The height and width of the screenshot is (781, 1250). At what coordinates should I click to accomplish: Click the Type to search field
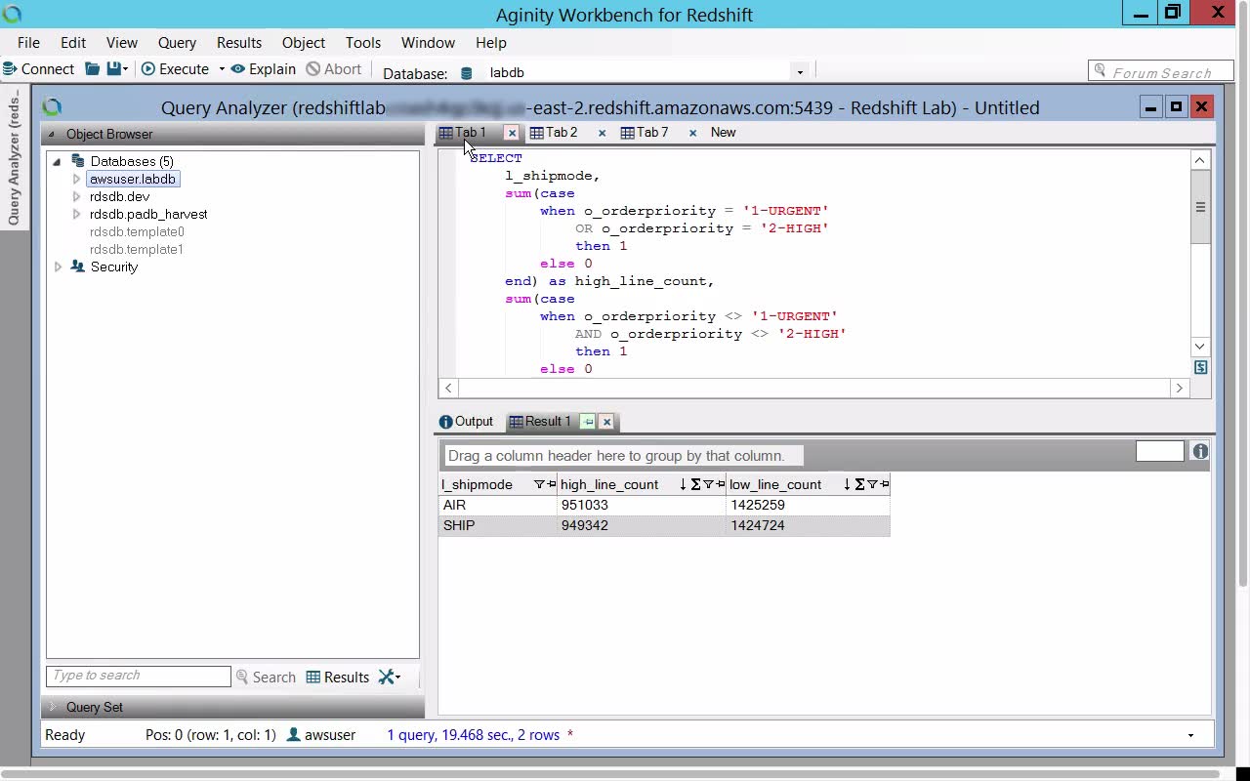[x=138, y=676]
